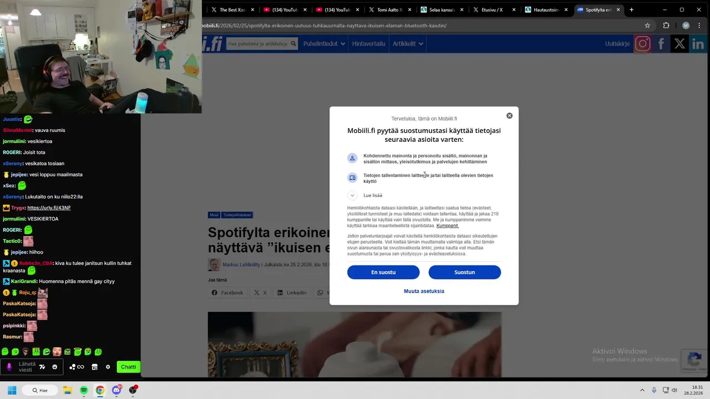Send message with Chatti button
The image size is (710, 399).
pyautogui.click(x=128, y=367)
